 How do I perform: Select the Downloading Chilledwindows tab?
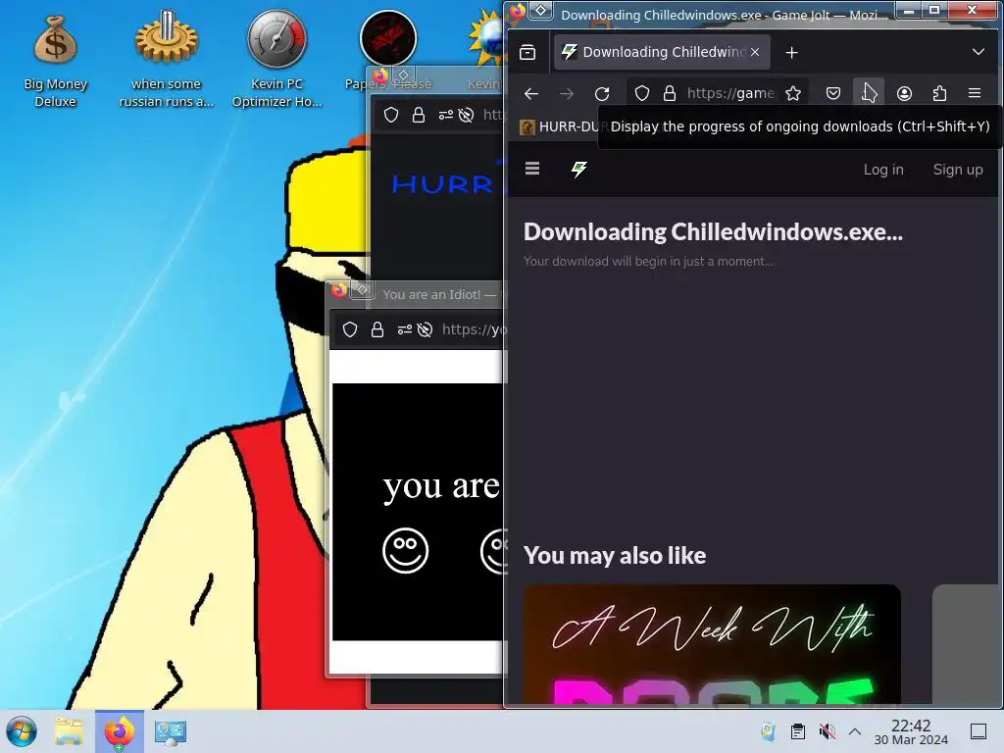pyautogui.click(x=662, y=53)
